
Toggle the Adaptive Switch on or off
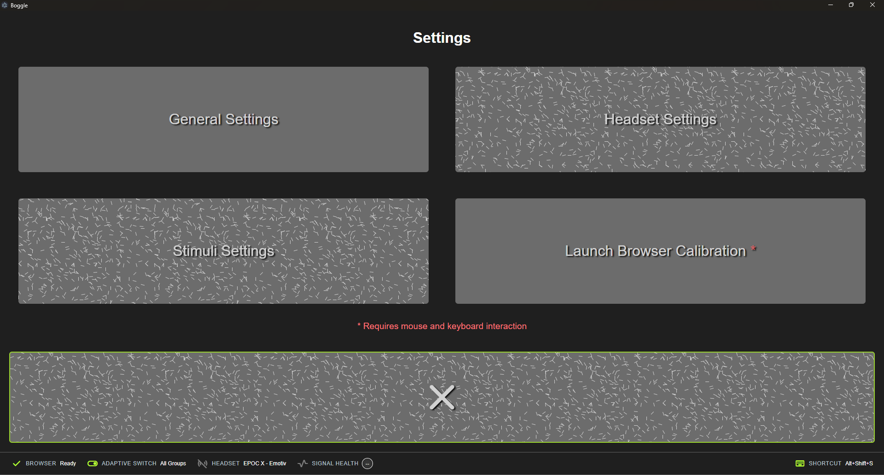pyautogui.click(x=93, y=463)
